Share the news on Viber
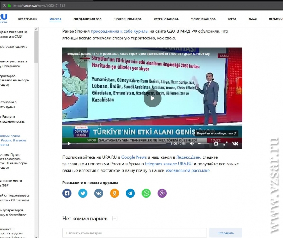The image size is (283, 238). coord(162,193)
